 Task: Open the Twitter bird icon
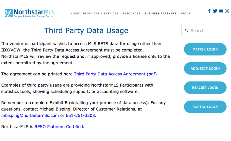tap(215, 11)
